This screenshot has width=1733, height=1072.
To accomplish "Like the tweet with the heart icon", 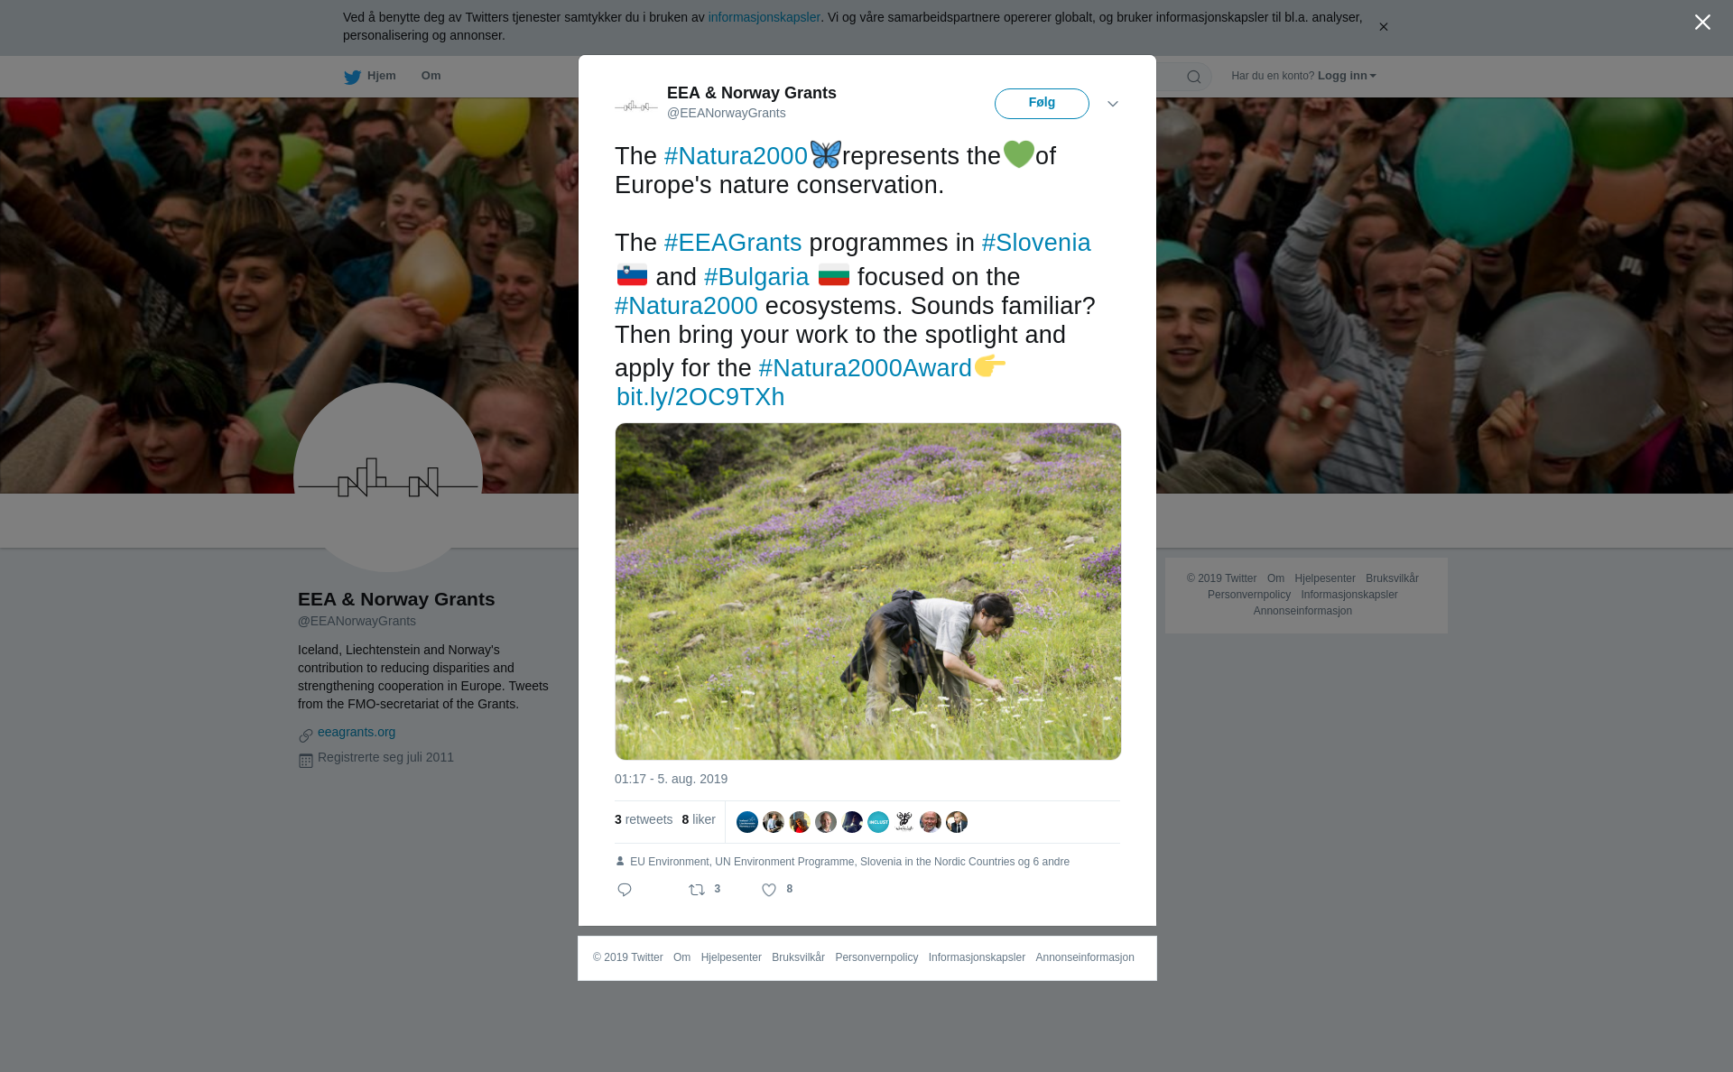I will pyautogui.click(x=769, y=890).
